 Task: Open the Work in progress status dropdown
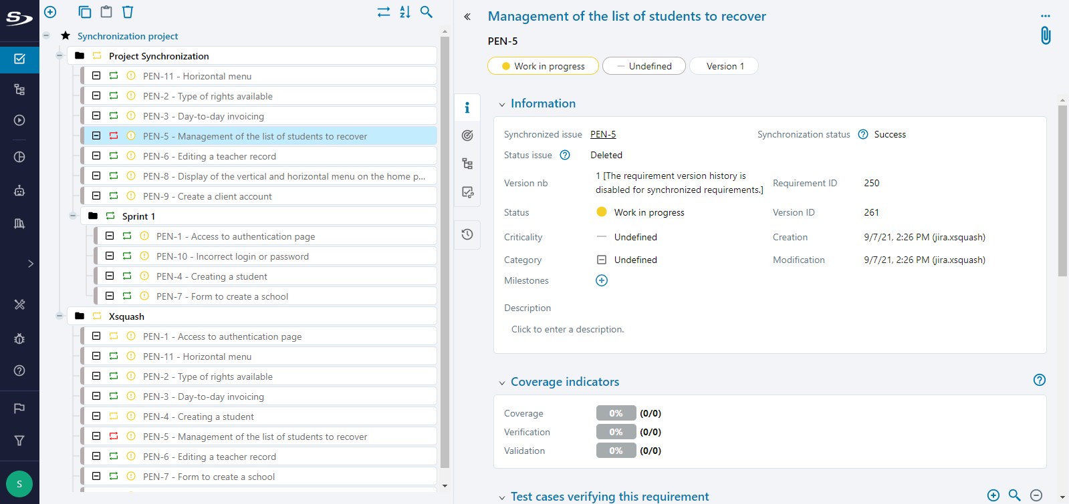pos(543,66)
